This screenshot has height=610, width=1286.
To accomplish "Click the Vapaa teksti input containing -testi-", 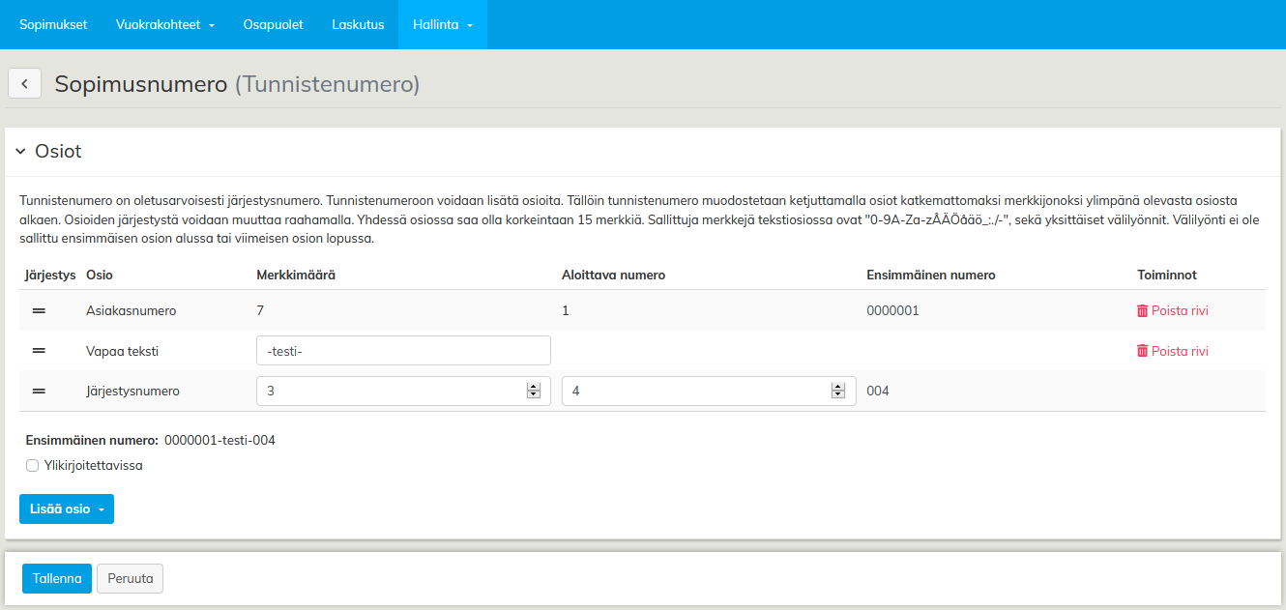I will tap(403, 351).
